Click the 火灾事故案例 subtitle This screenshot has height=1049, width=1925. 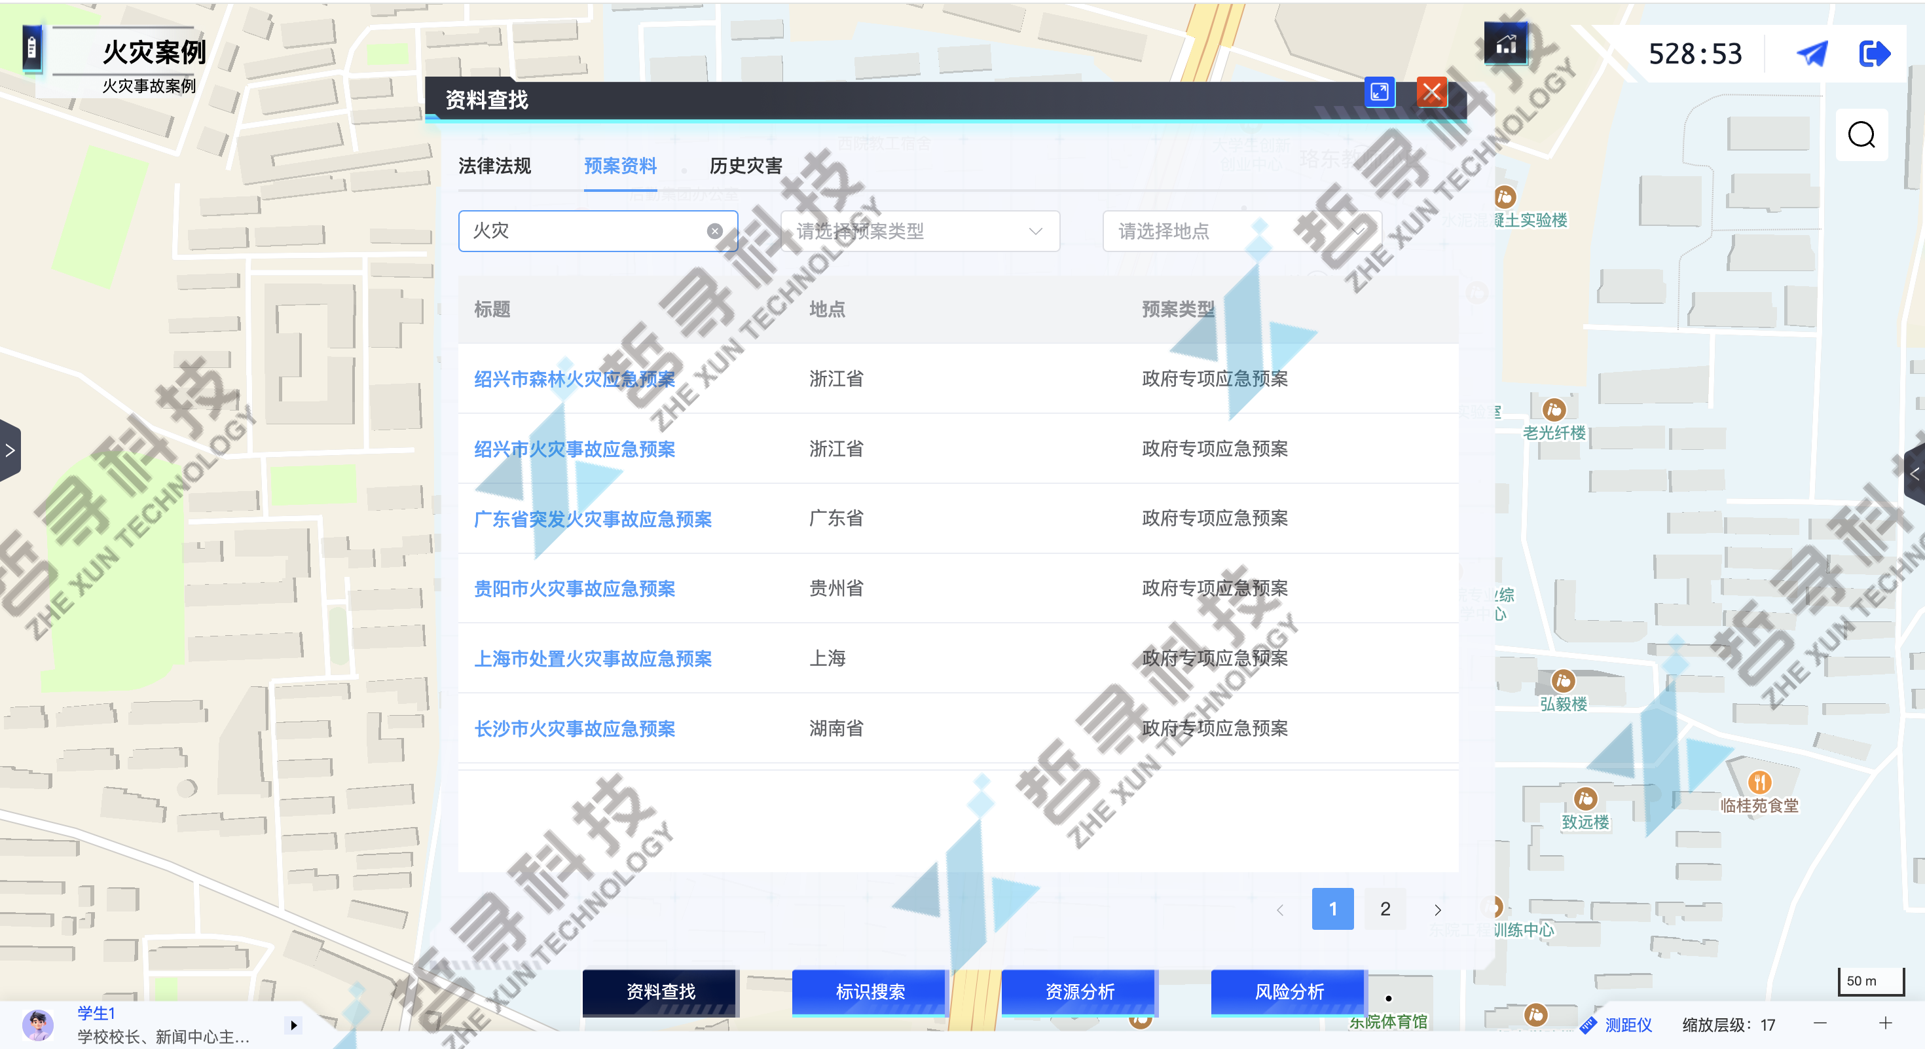click(x=149, y=86)
